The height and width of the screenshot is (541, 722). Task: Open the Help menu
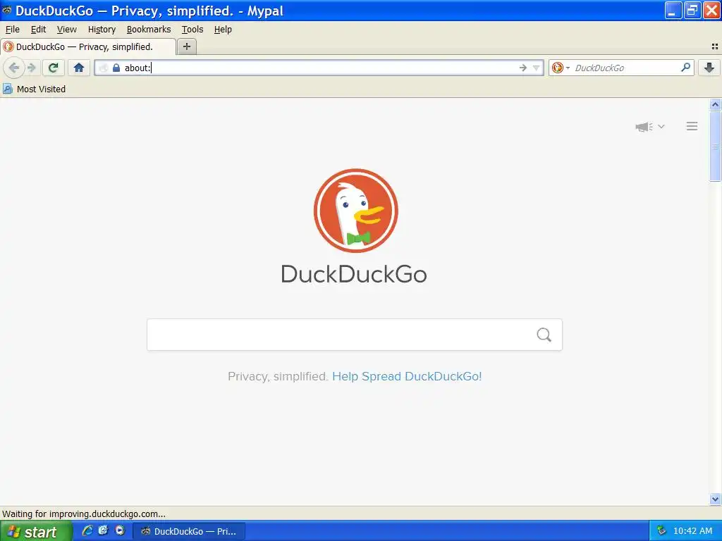(223, 30)
